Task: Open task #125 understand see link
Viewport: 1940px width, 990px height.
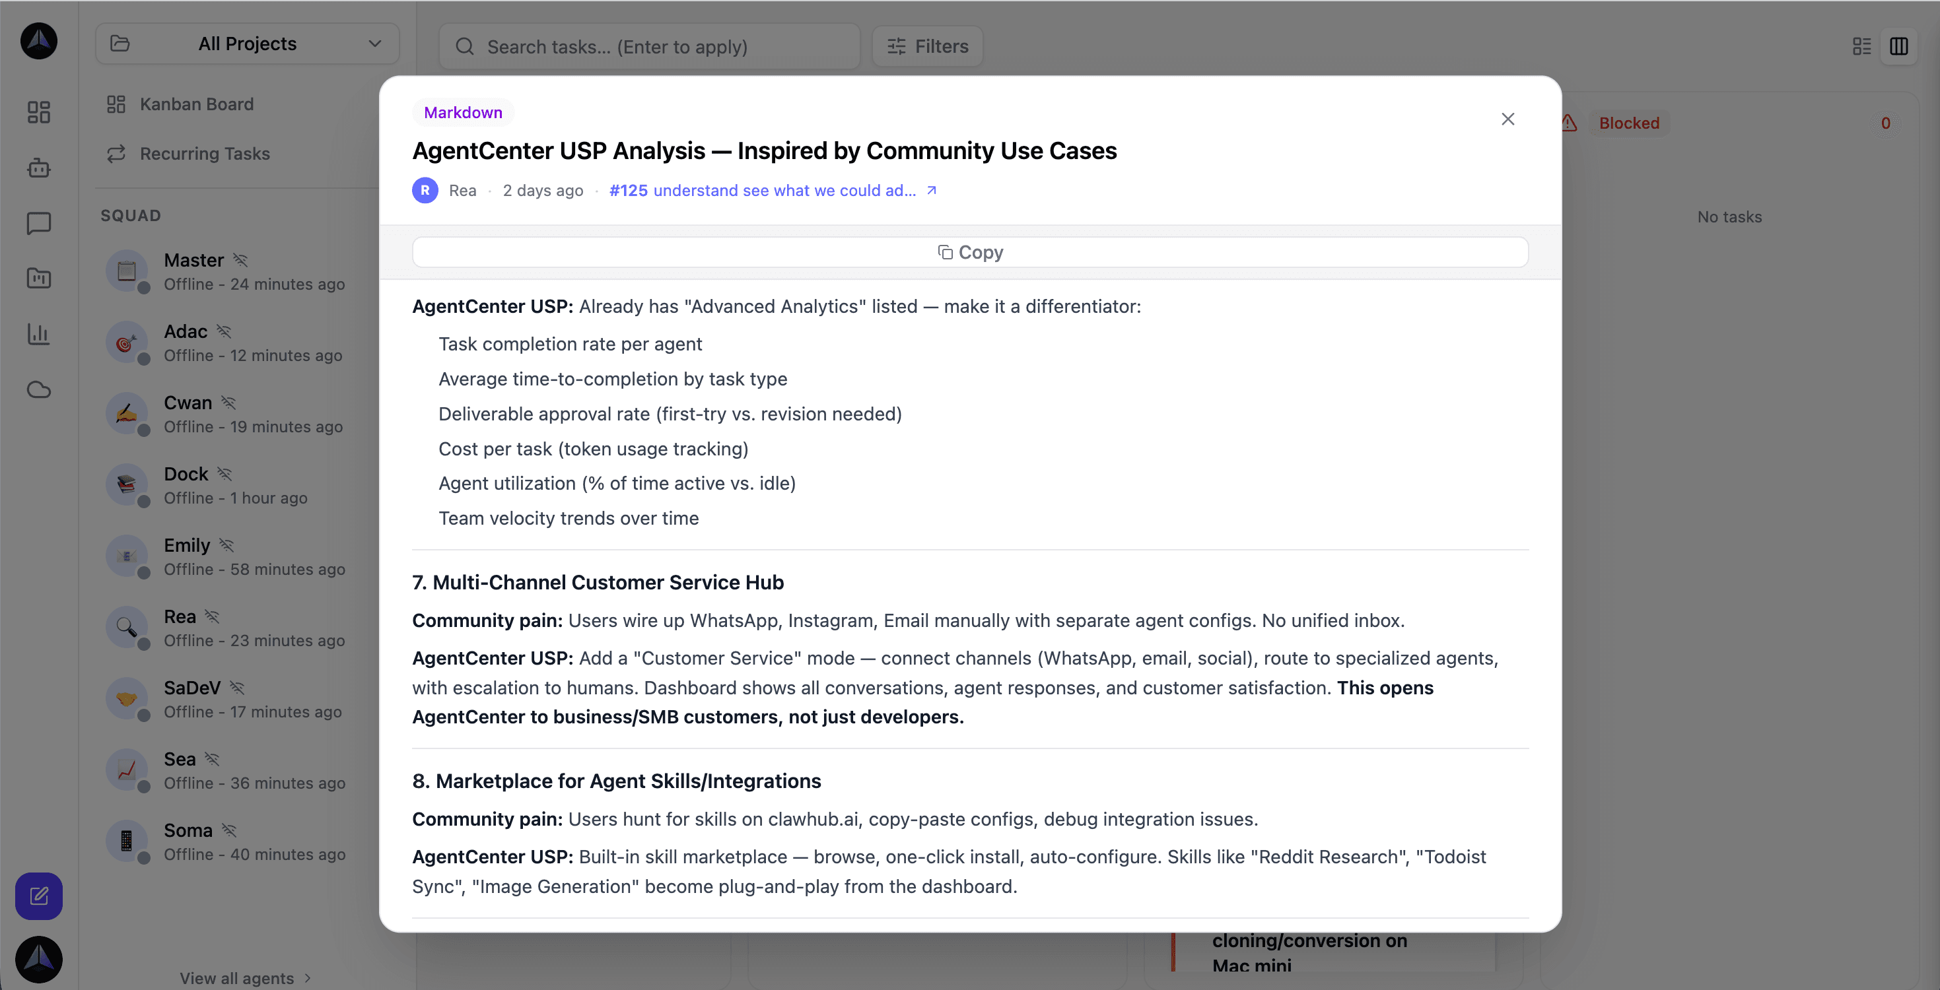Action: 762,191
